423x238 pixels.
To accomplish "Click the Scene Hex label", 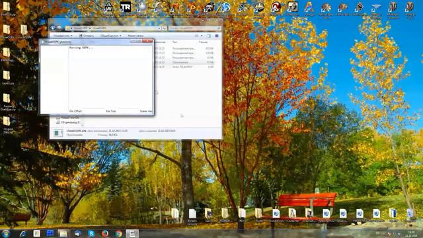I will point(146,111).
